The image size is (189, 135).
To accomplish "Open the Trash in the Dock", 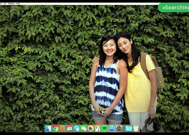I will tap(136, 128).
